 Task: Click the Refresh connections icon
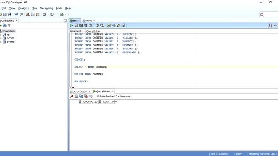[5, 26]
